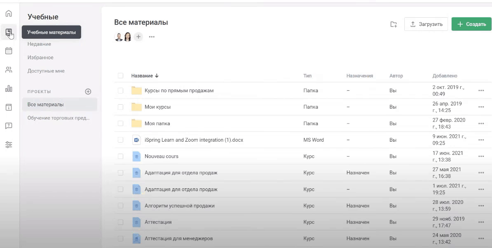The height and width of the screenshot is (248, 492).
Task: Click the plus icon next to avatars
Action: click(x=138, y=37)
